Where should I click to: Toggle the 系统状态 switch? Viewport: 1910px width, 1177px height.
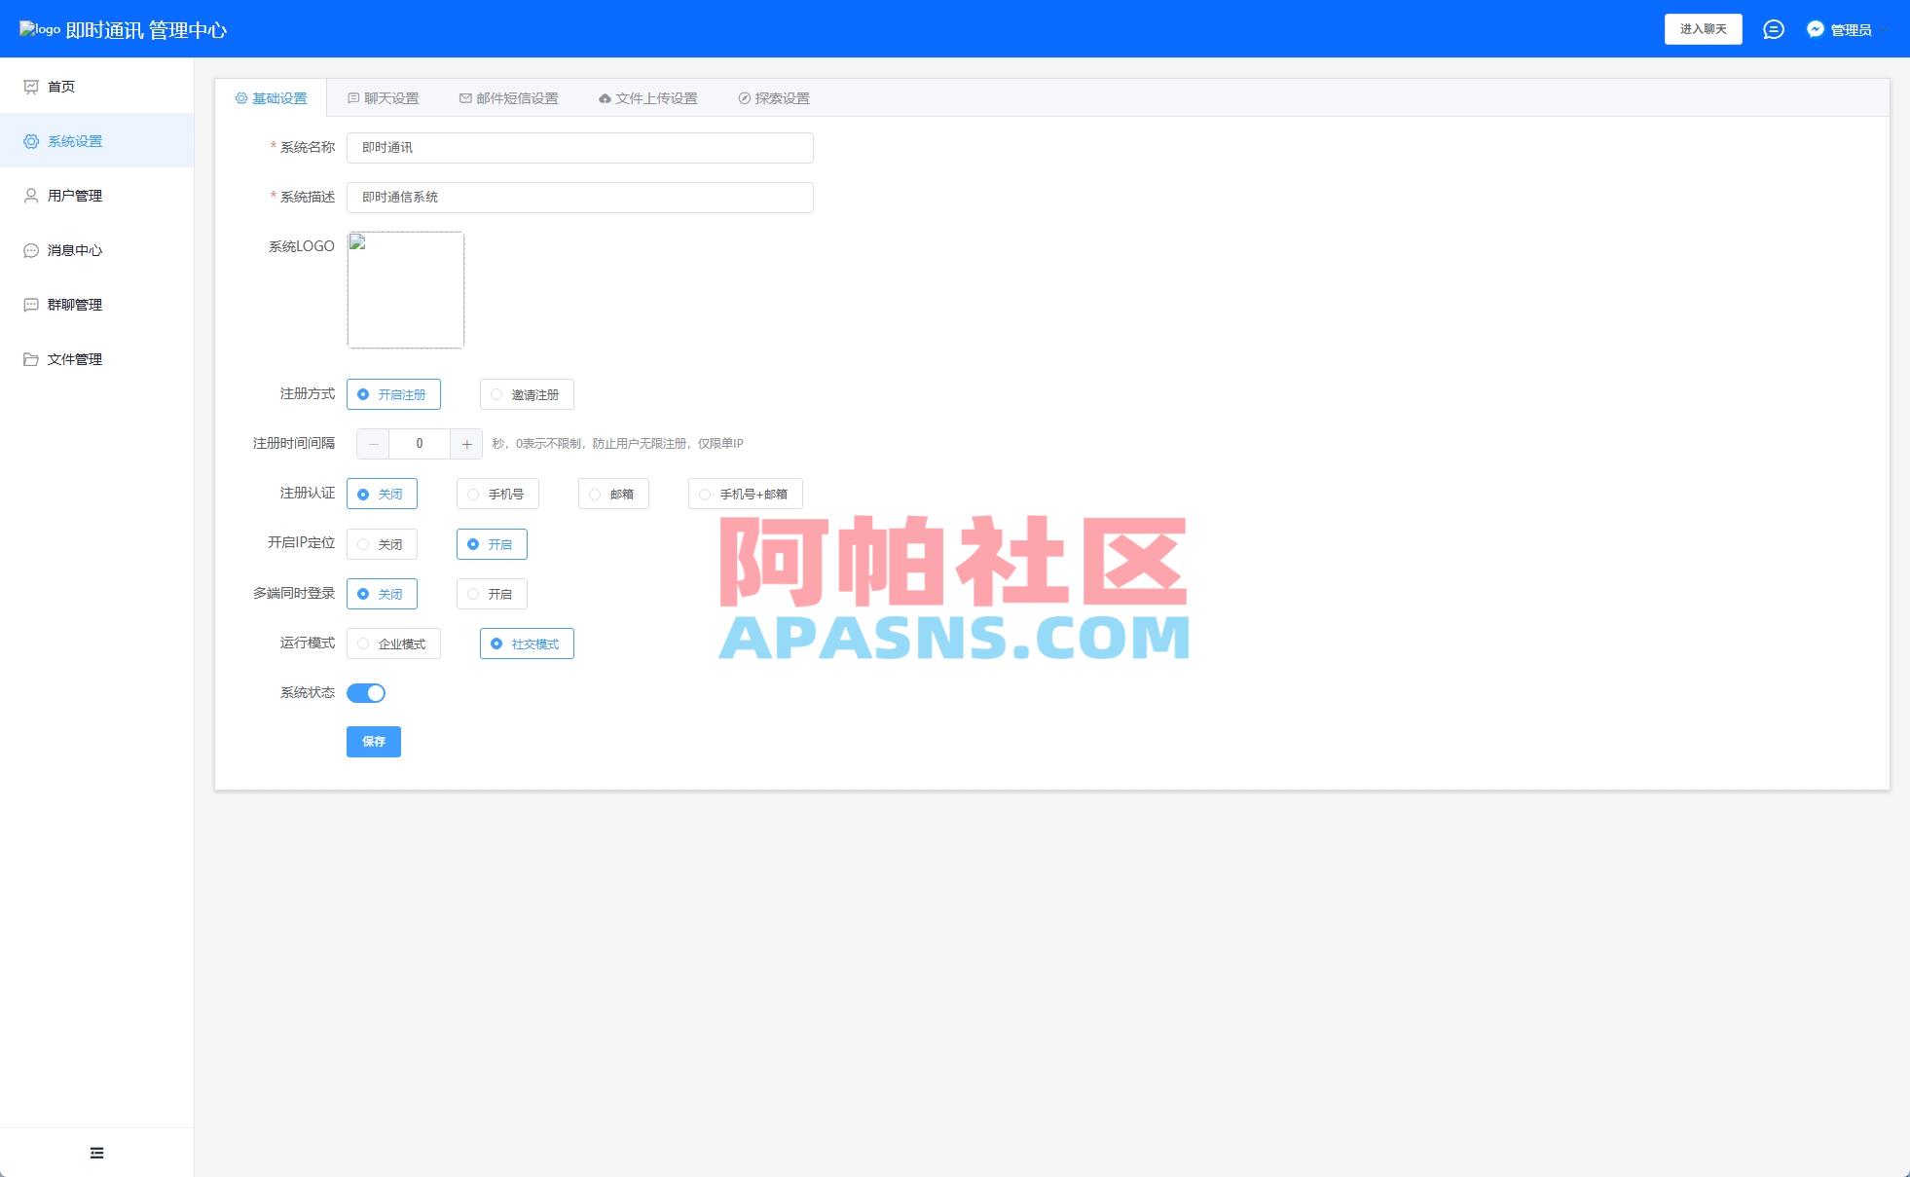pos(366,693)
